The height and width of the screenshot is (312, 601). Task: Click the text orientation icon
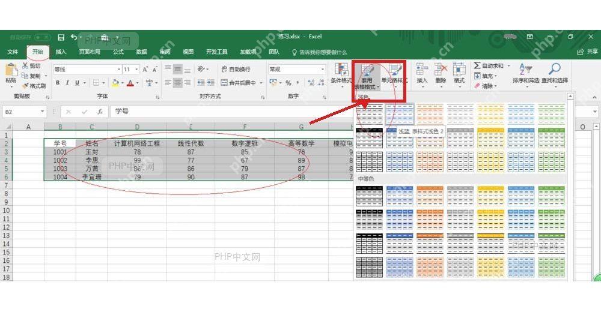point(201,69)
